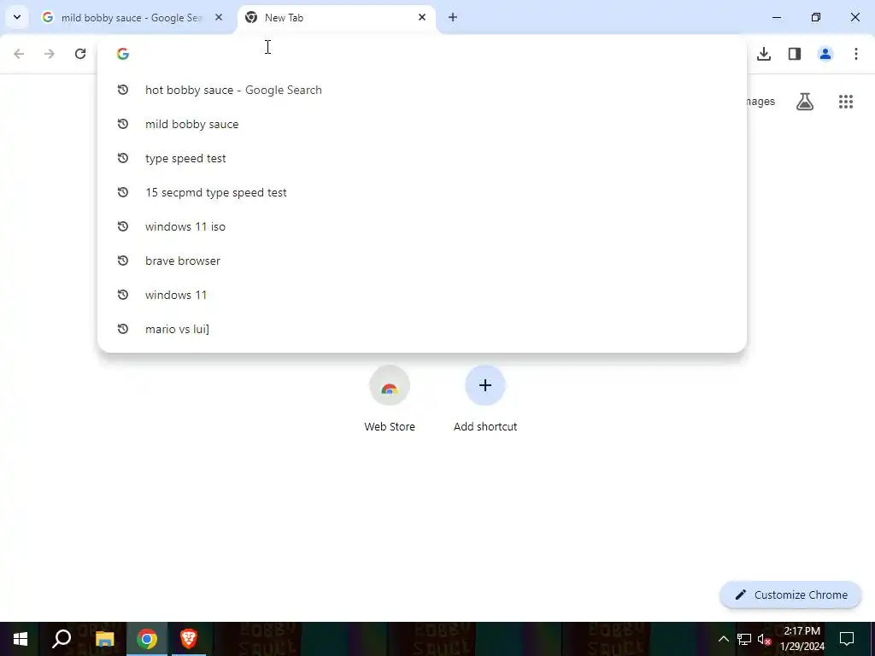Viewport: 875px width, 656px height.
Task: Open the Images link
Action: tap(760, 102)
